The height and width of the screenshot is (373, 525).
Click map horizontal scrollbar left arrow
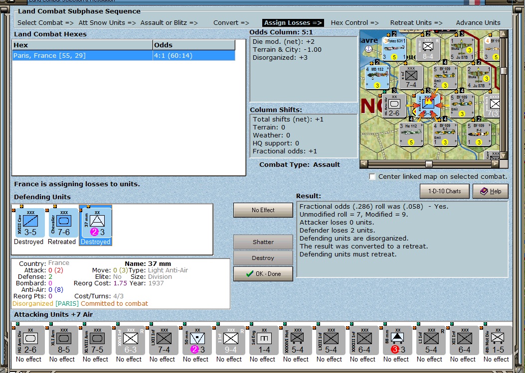pyautogui.click(x=364, y=164)
